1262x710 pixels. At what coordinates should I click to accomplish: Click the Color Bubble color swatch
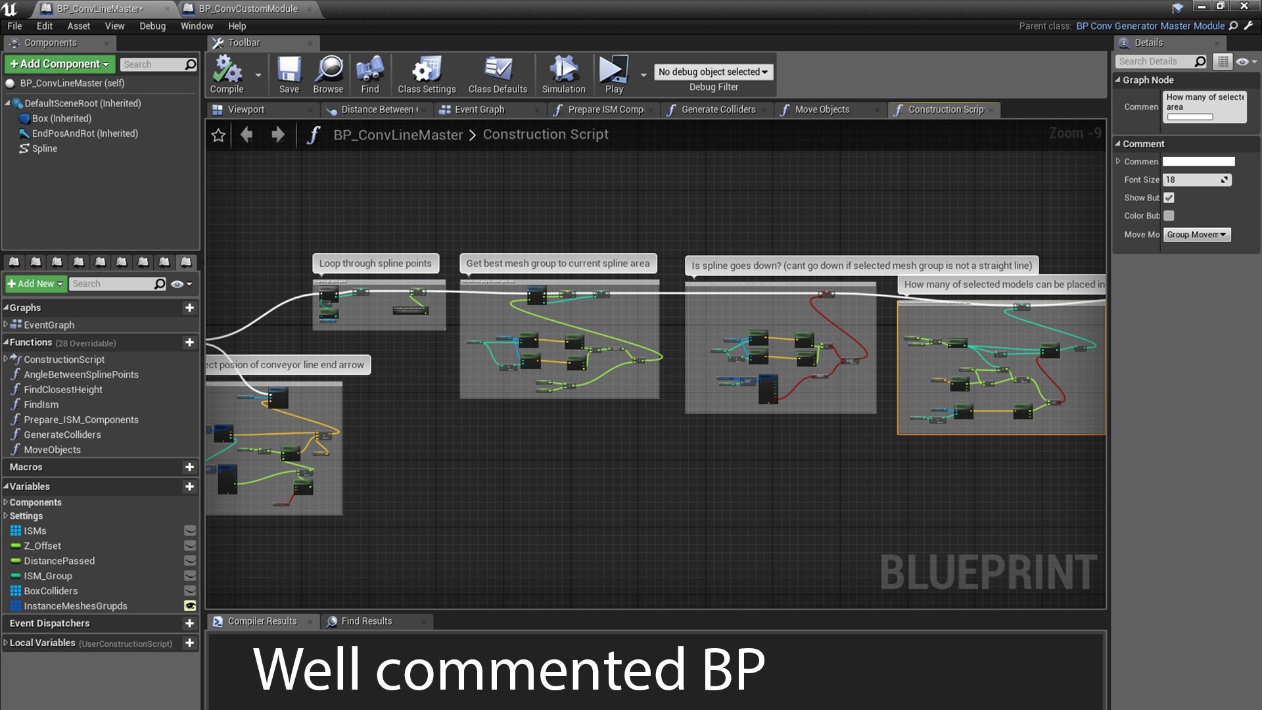pos(1168,216)
